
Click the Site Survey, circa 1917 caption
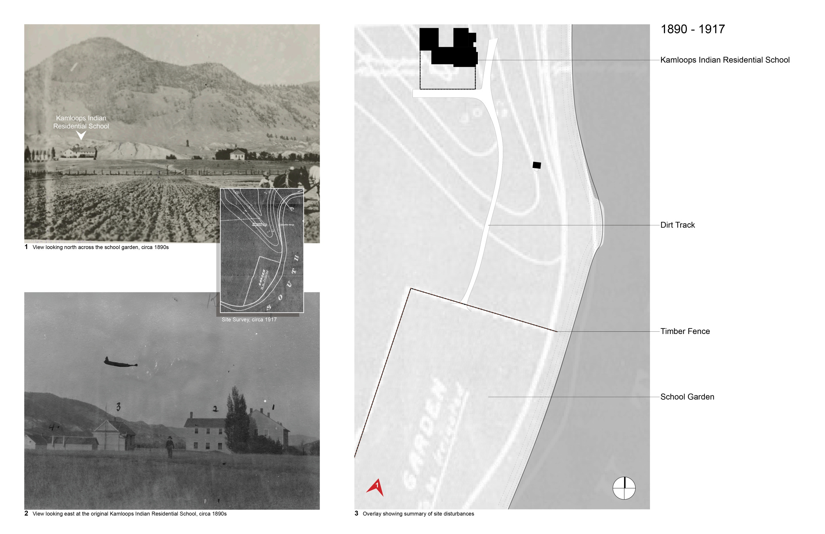249,319
